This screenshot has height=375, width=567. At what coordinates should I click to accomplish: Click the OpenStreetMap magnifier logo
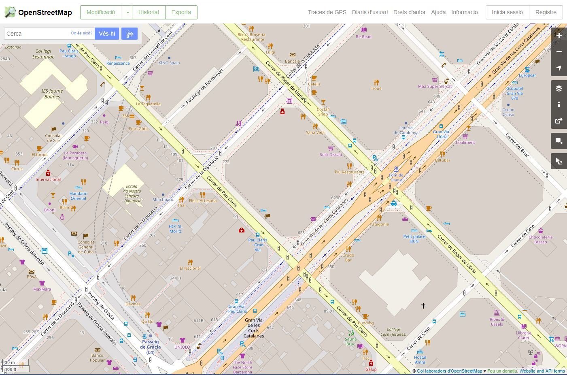pos(10,12)
